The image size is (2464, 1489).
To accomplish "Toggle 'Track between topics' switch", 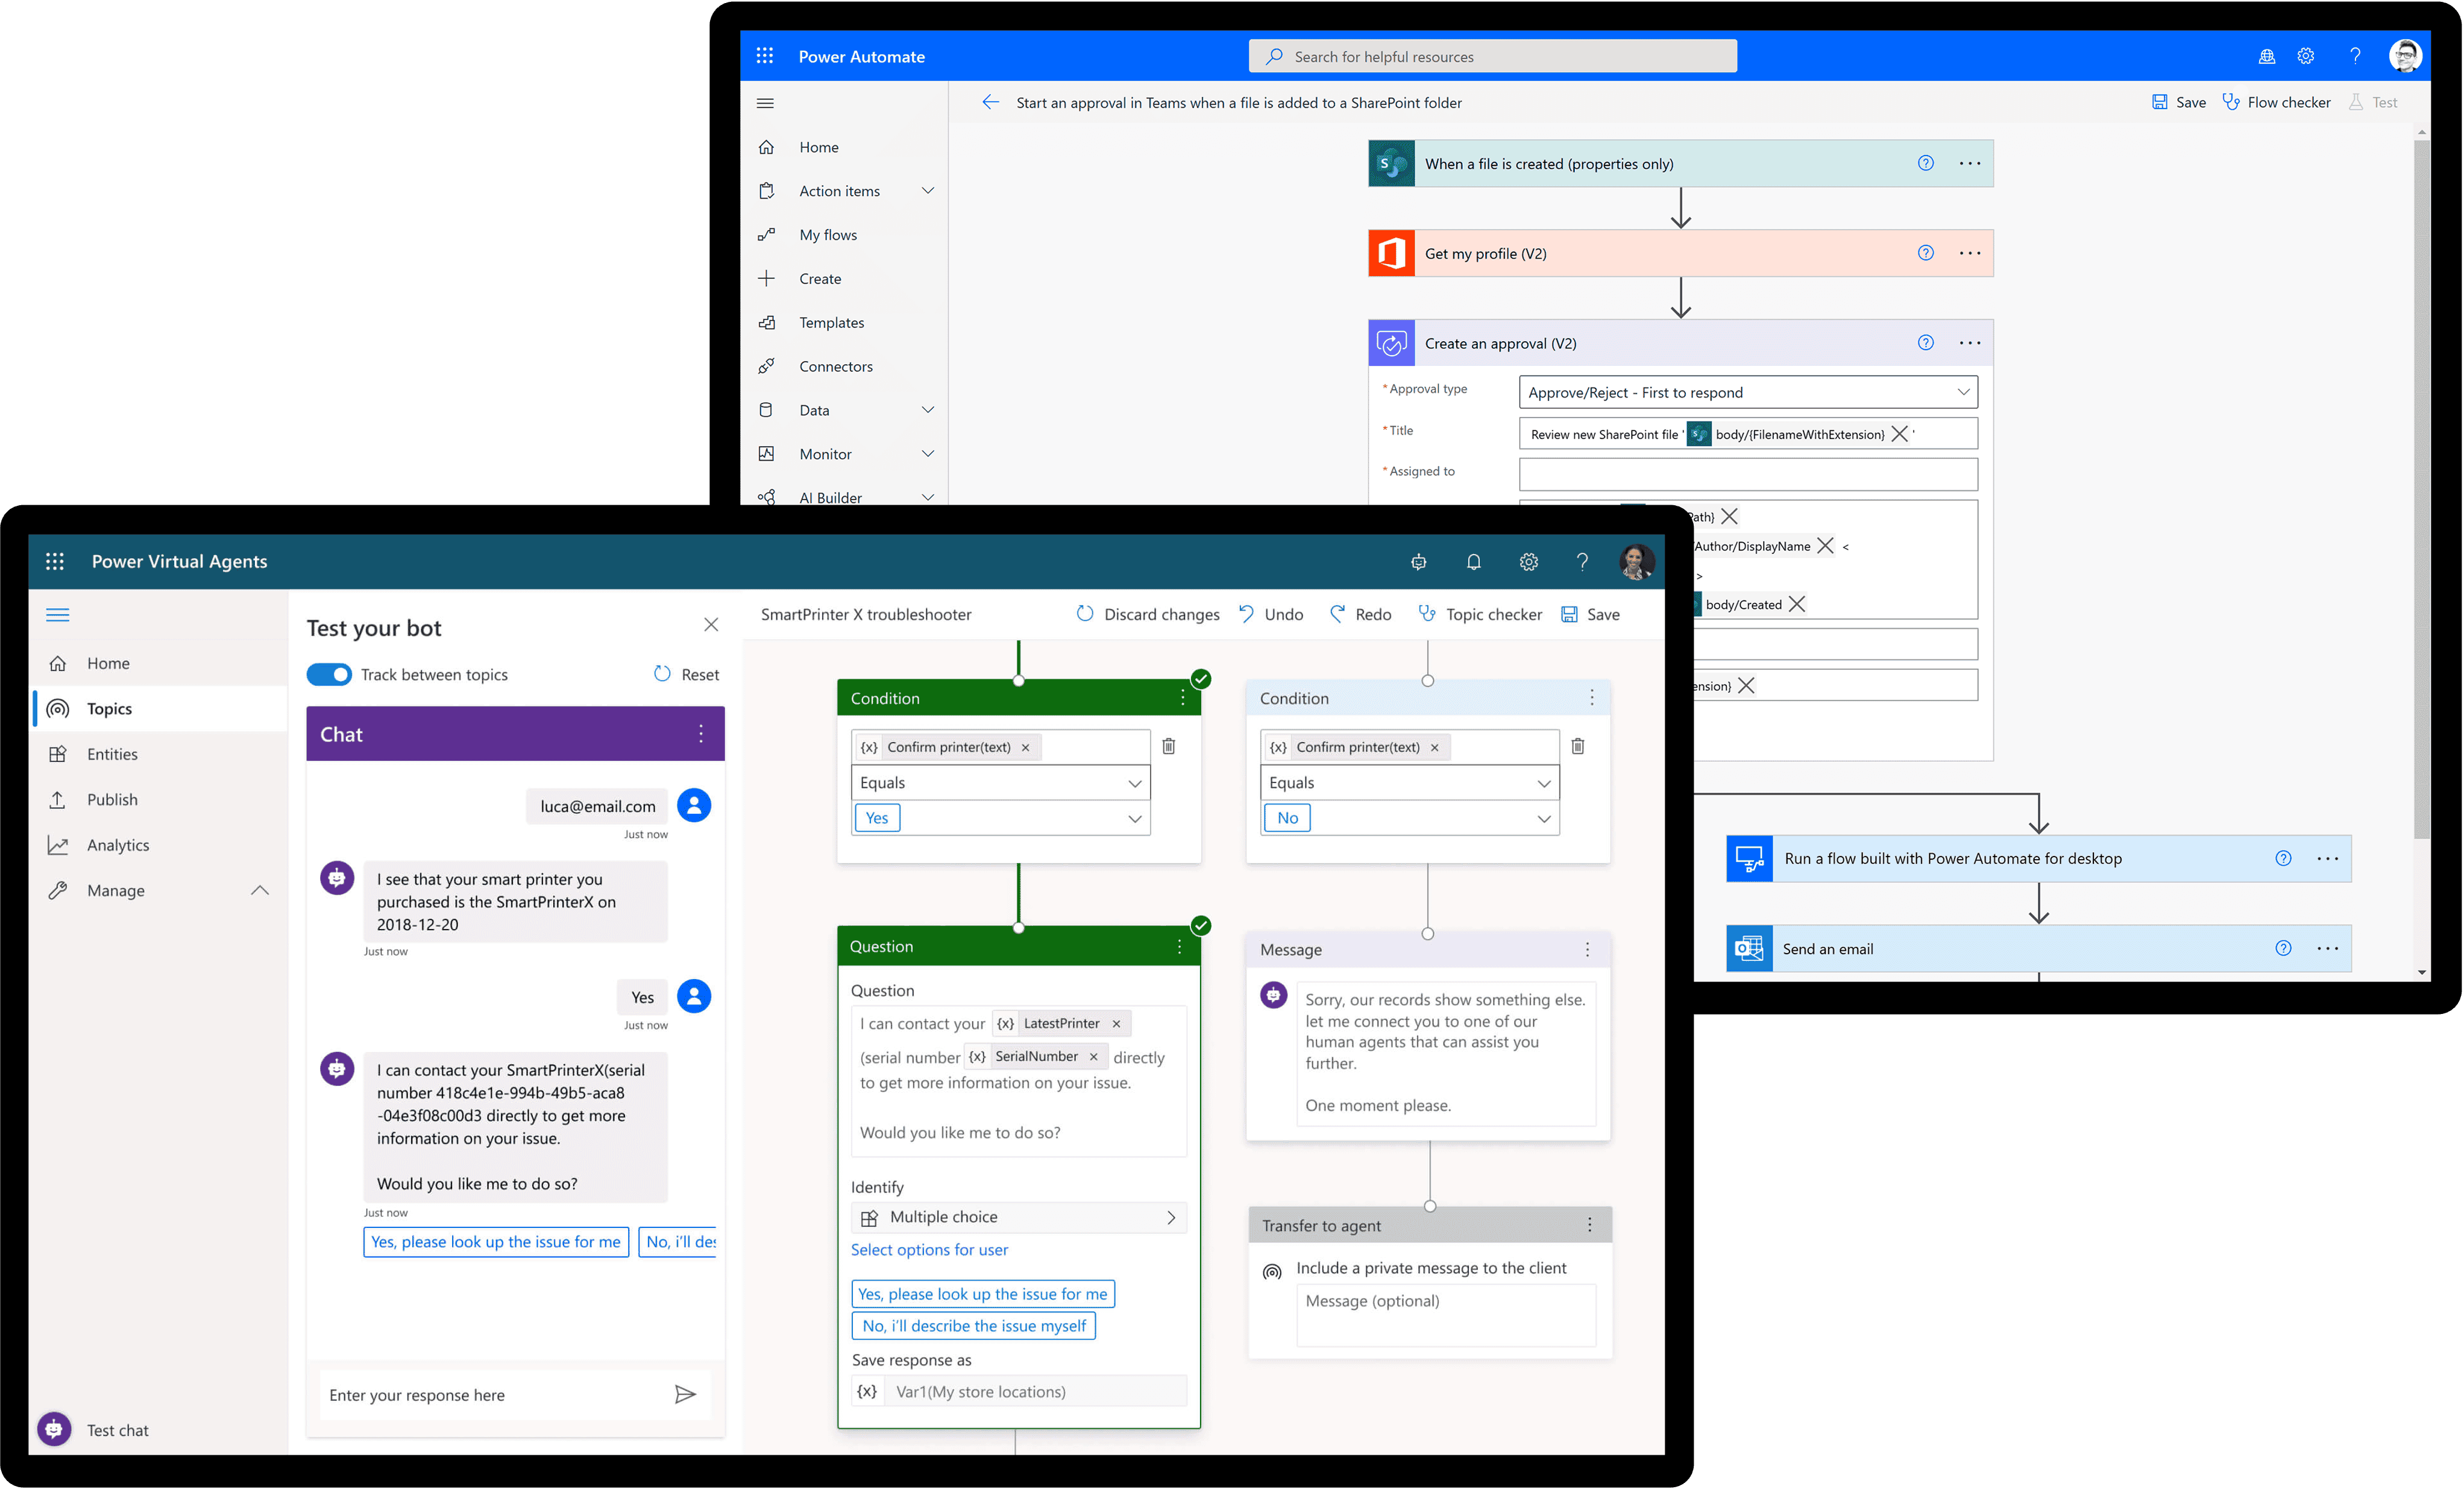I will pos(329,674).
